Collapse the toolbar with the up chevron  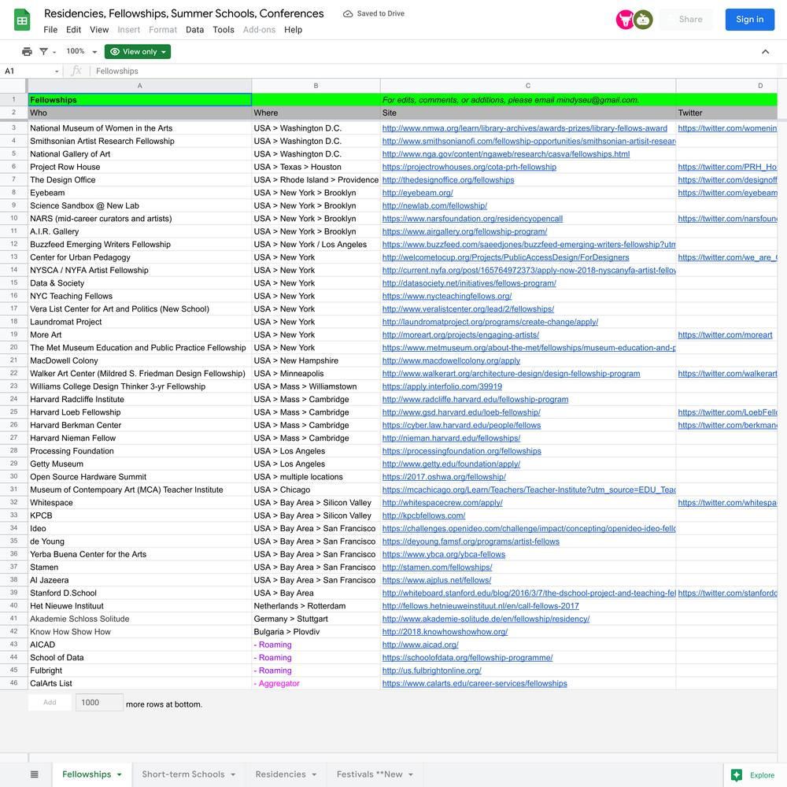coord(766,51)
